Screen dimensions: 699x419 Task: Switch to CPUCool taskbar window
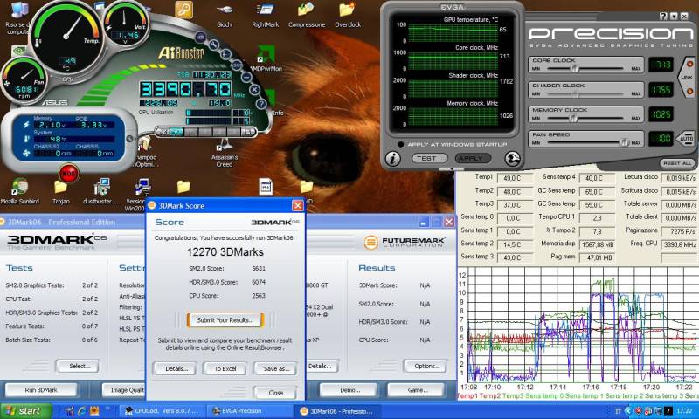(162, 411)
